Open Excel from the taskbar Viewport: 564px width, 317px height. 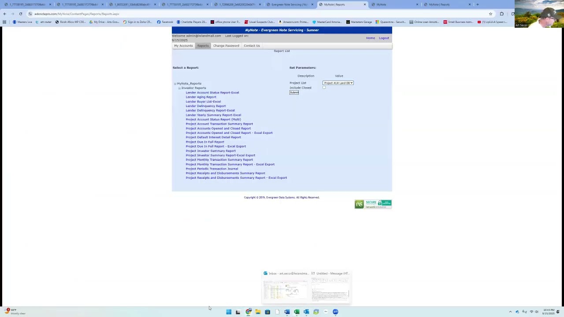click(x=297, y=312)
